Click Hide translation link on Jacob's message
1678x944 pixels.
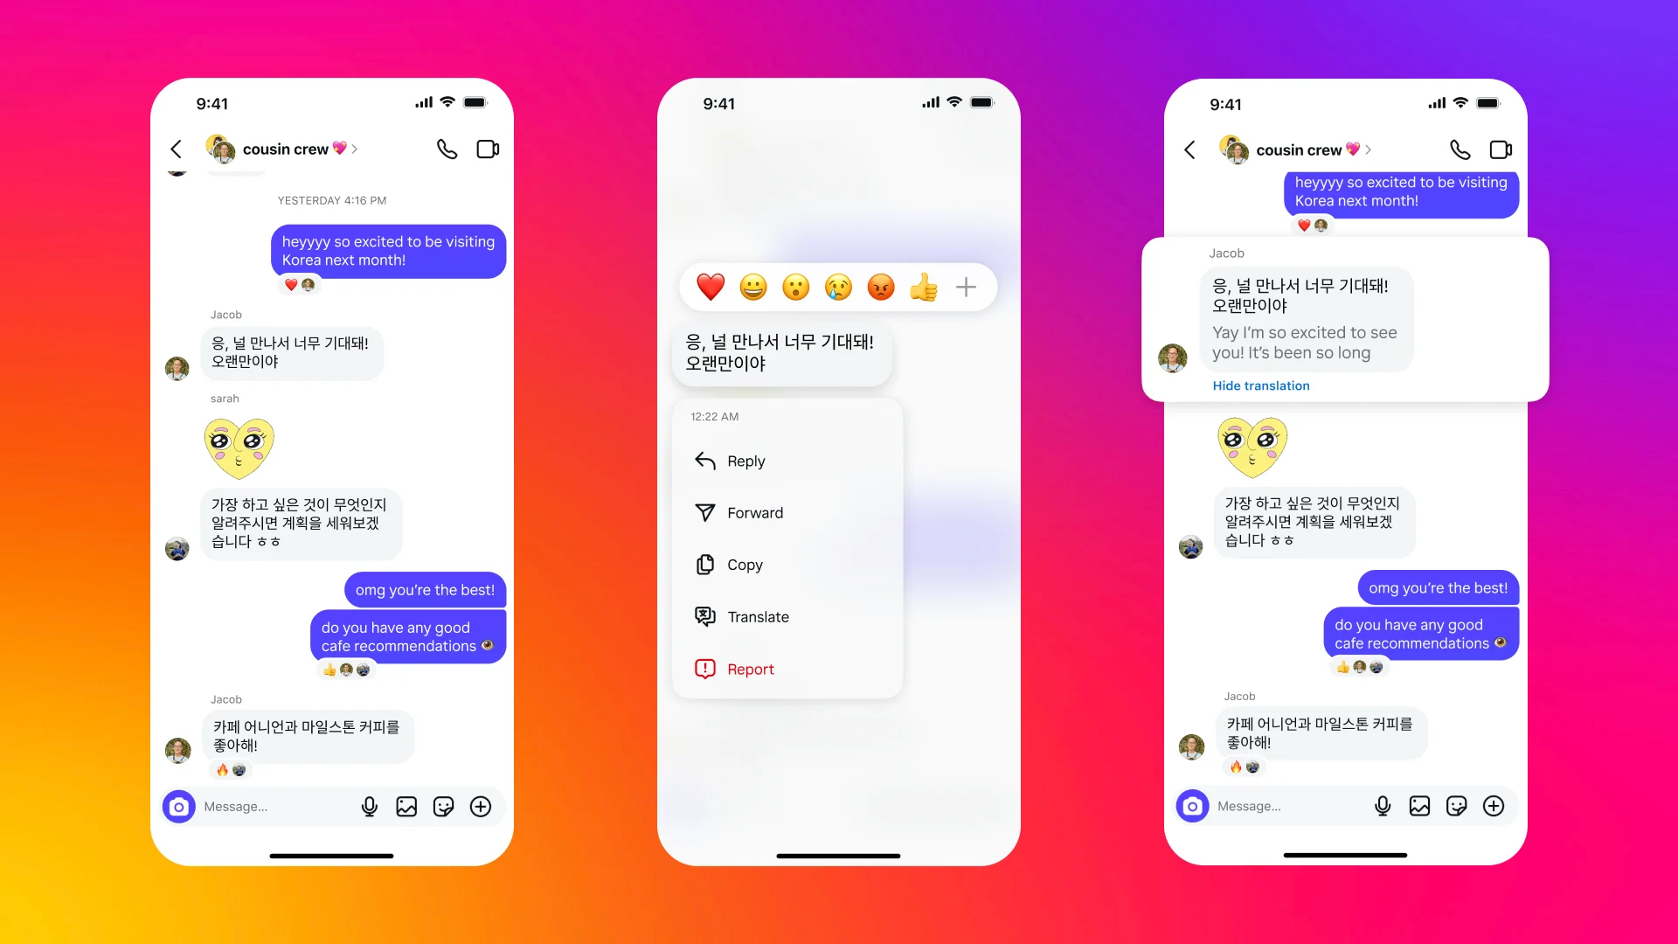point(1261,385)
